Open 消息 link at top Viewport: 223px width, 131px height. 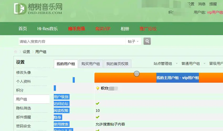pyautogui.click(x=202, y=4)
